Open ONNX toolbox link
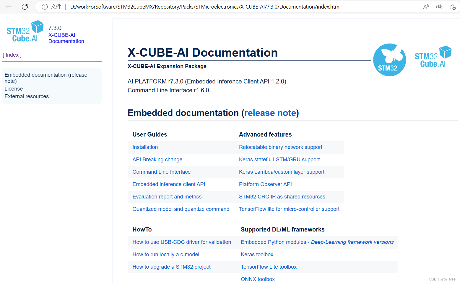The image size is (460, 284). pyautogui.click(x=258, y=279)
